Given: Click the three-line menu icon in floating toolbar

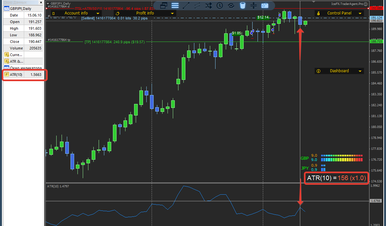Looking at the screenshot, I should tap(175, 5).
